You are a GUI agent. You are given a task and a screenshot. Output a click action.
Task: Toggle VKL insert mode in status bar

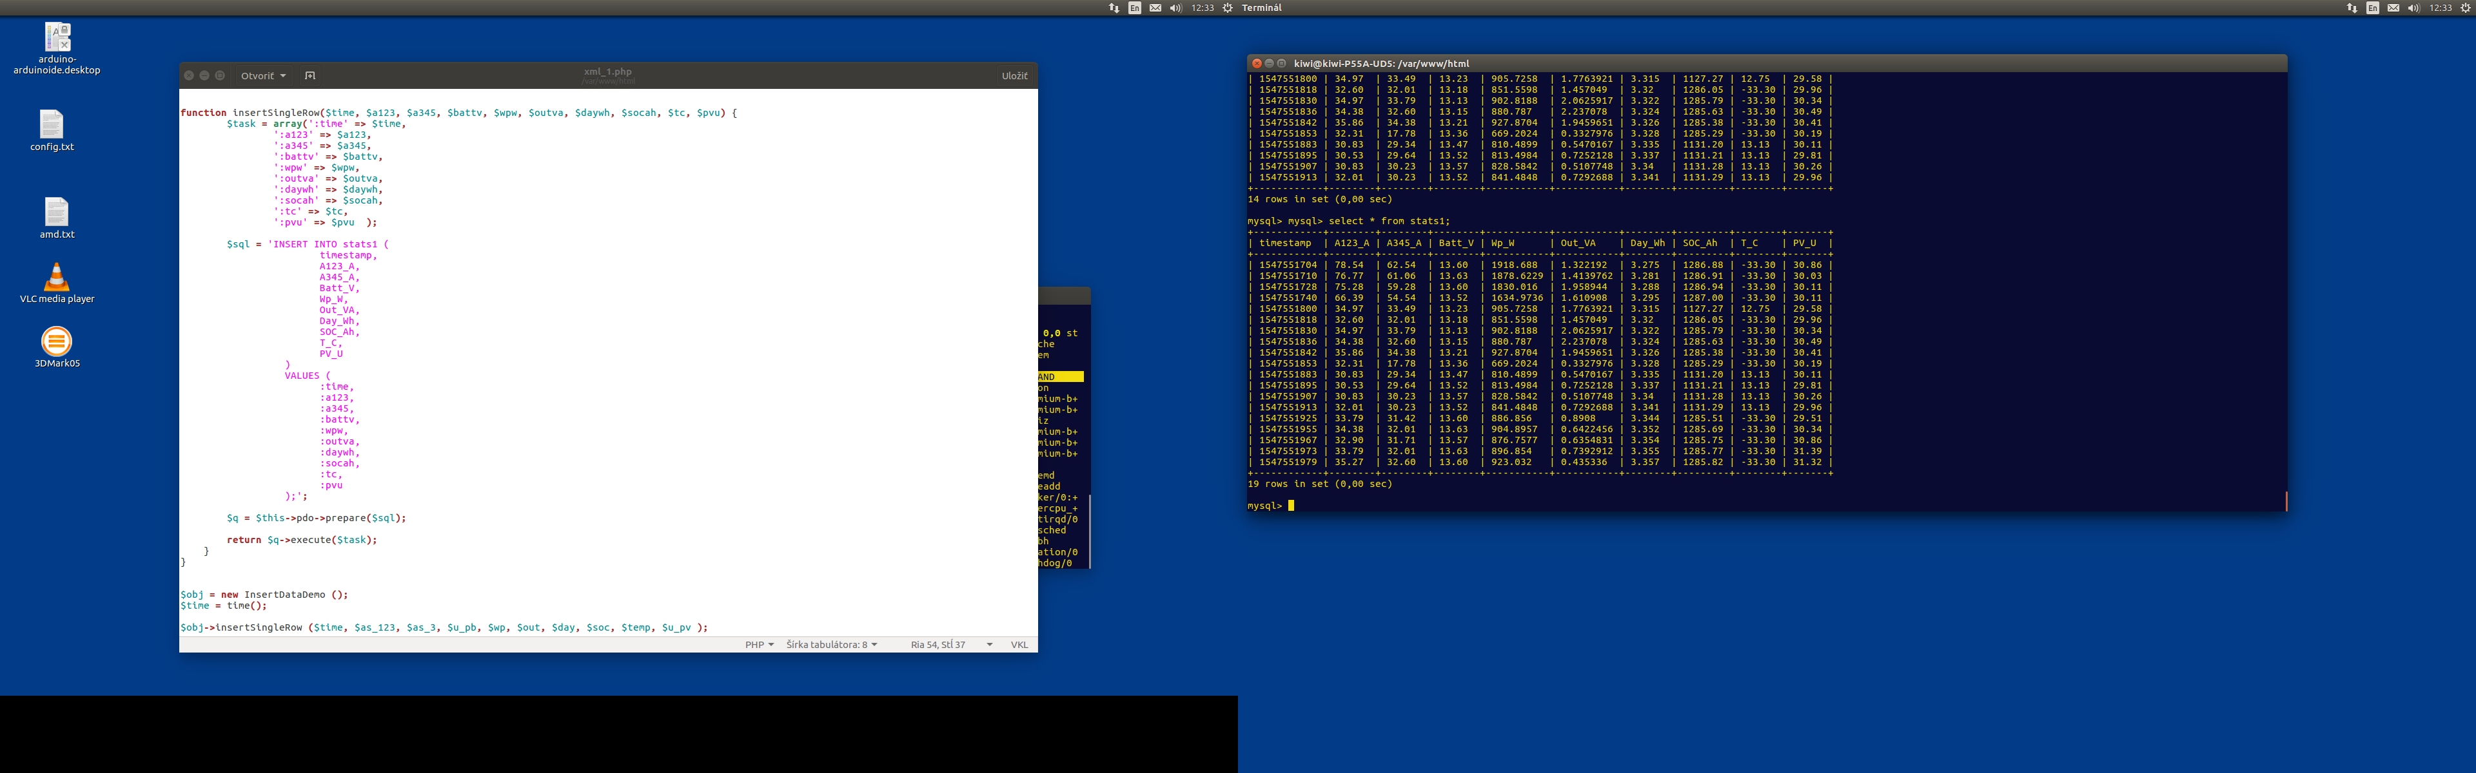[x=1019, y=644]
